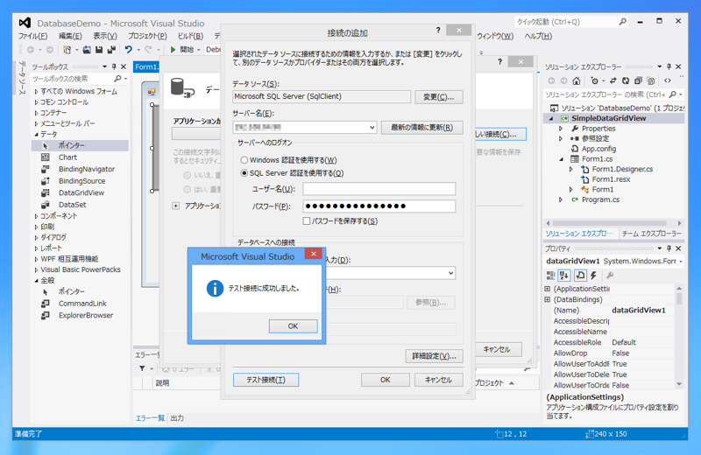Select Form1.Designer.cs in Solution Explorer
701x455 pixels.
(x=622, y=169)
